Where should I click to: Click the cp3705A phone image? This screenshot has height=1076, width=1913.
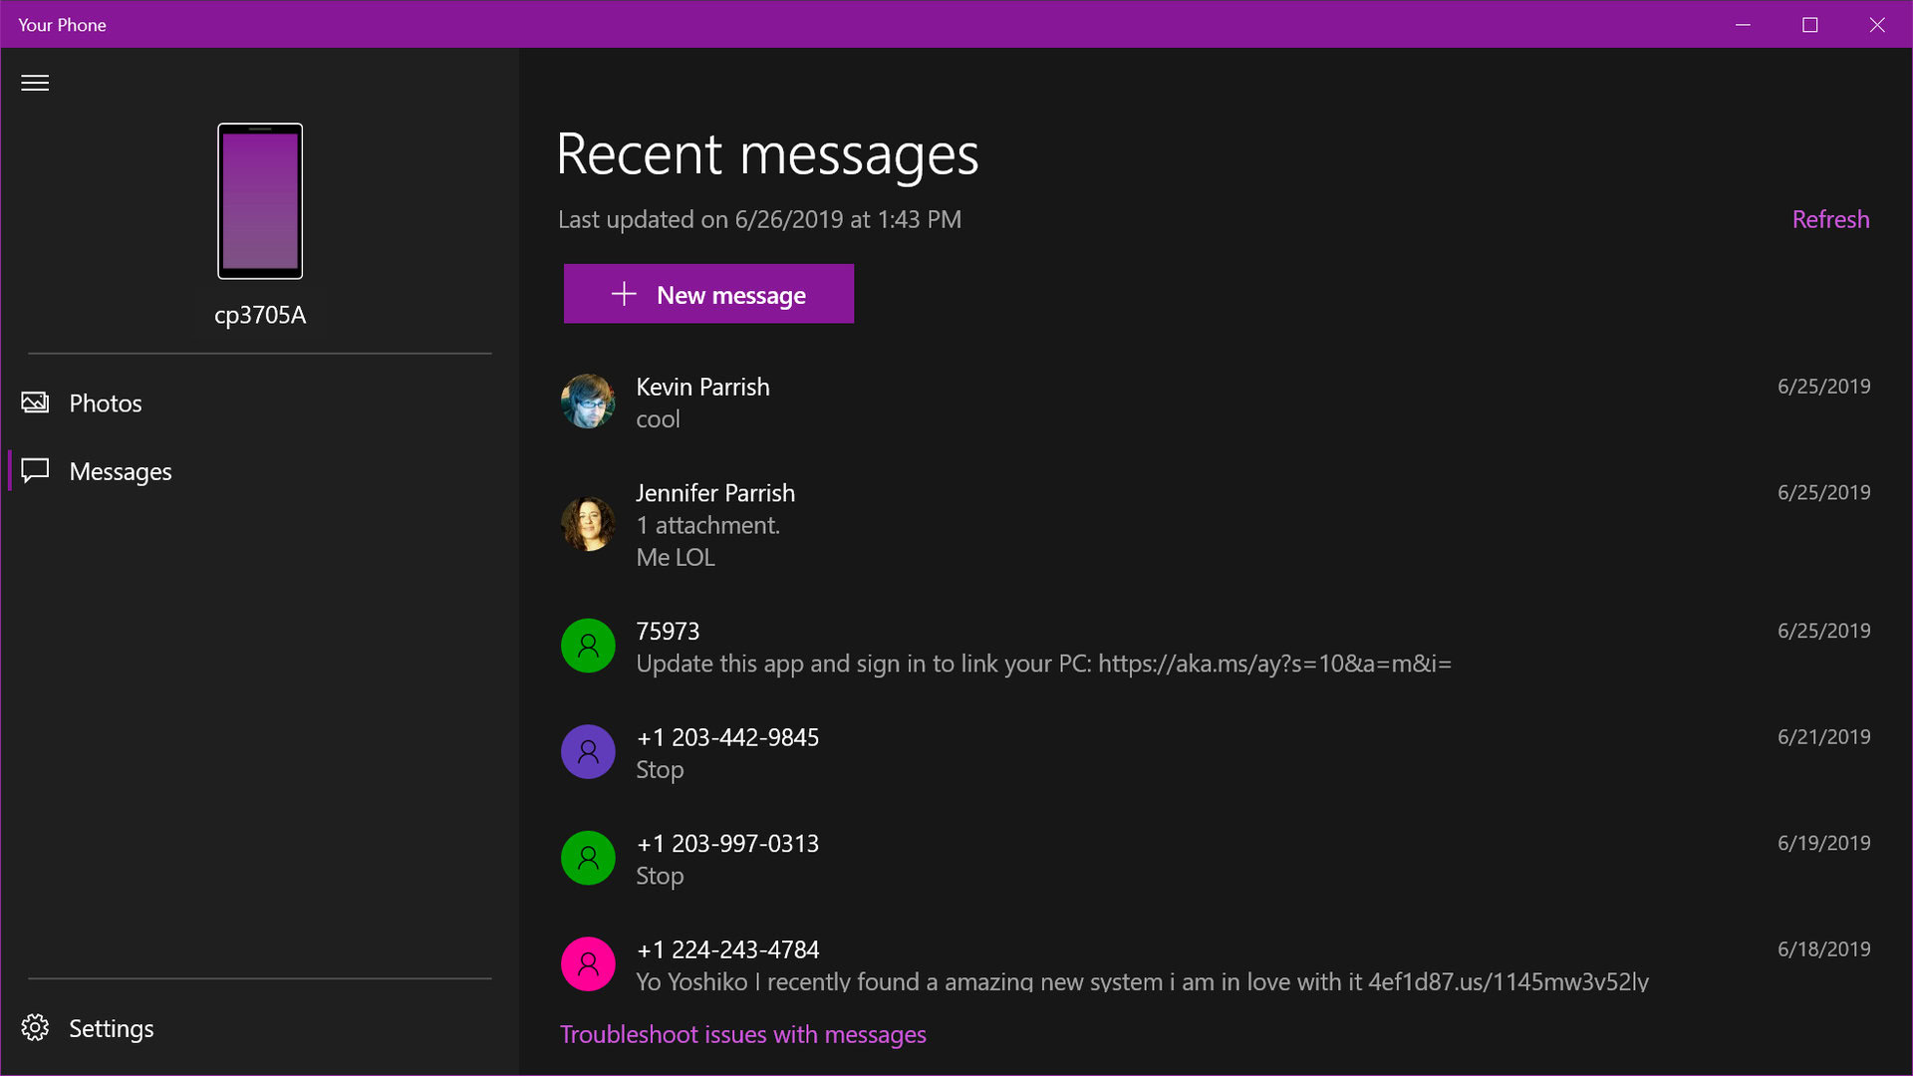[260, 201]
